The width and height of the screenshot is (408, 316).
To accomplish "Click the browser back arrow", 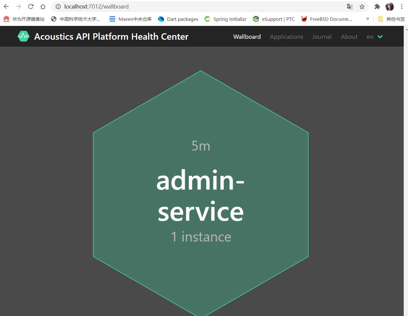I will tap(6, 6).
